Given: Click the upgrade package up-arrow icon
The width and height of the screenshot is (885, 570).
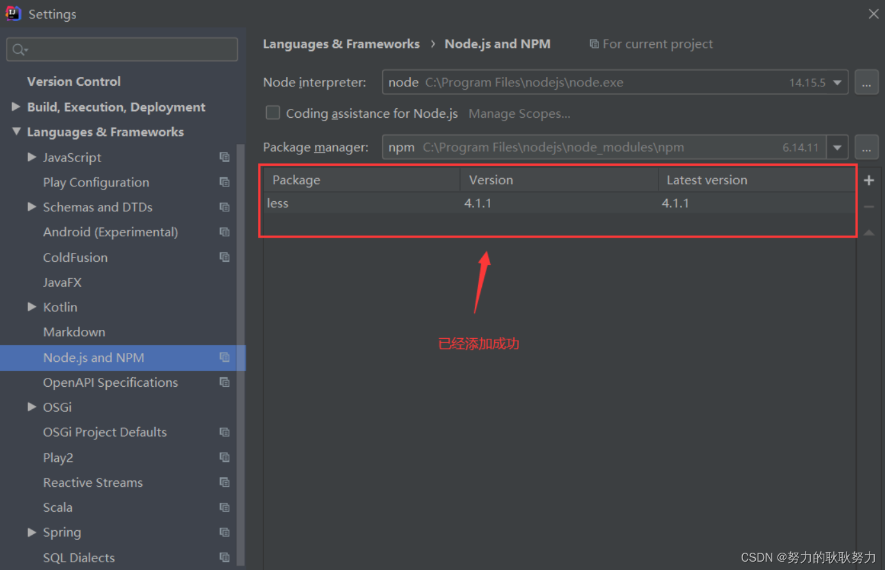Looking at the screenshot, I should tap(868, 232).
